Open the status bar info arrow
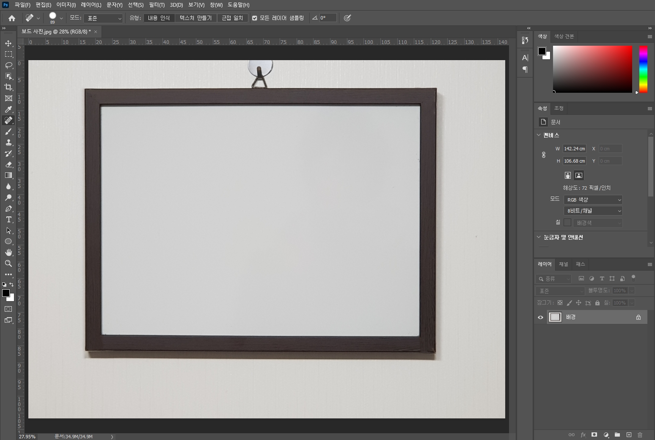 pyautogui.click(x=112, y=437)
